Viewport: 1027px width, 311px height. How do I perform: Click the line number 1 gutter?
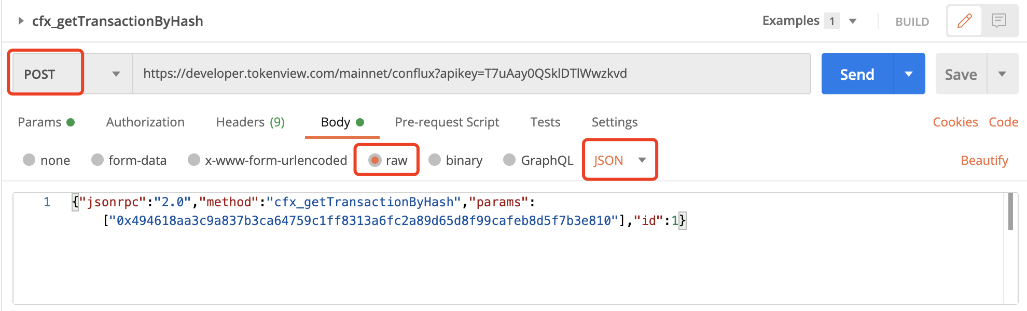pyautogui.click(x=47, y=202)
